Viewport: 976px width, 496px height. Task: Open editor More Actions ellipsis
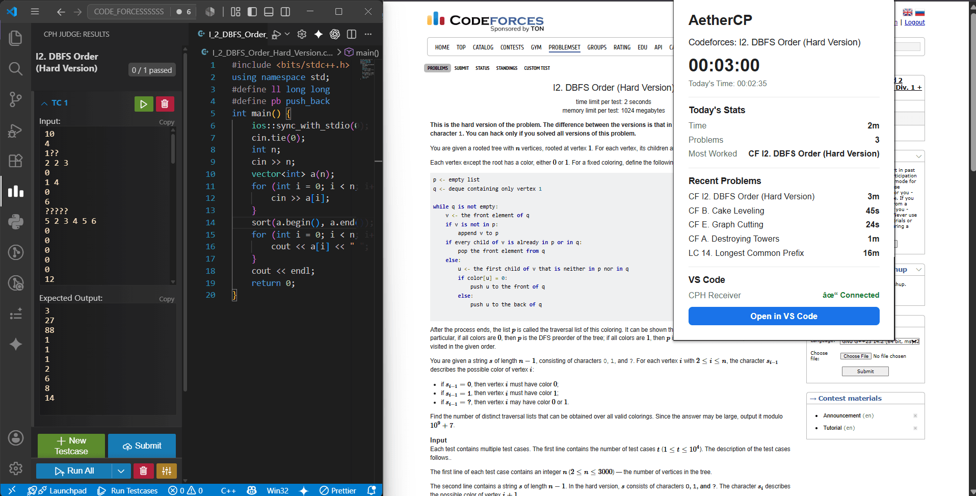(368, 34)
